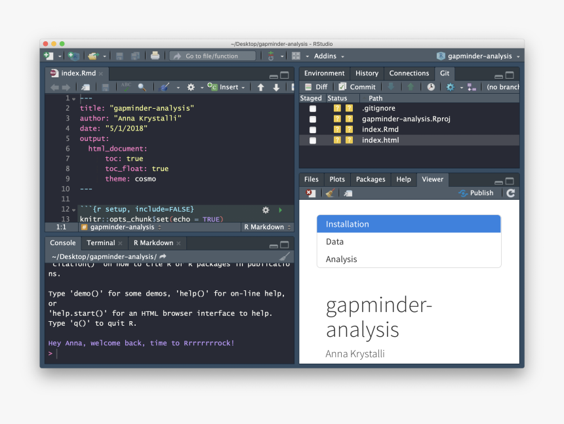
Task: Clear the console with the broom icon
Action: click(x=285, y=256)
